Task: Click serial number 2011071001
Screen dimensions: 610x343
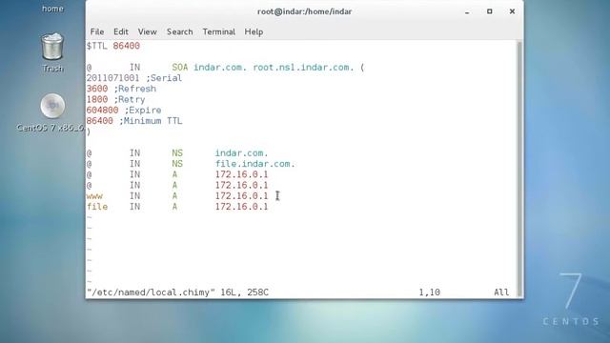Action: pos(112,78)
